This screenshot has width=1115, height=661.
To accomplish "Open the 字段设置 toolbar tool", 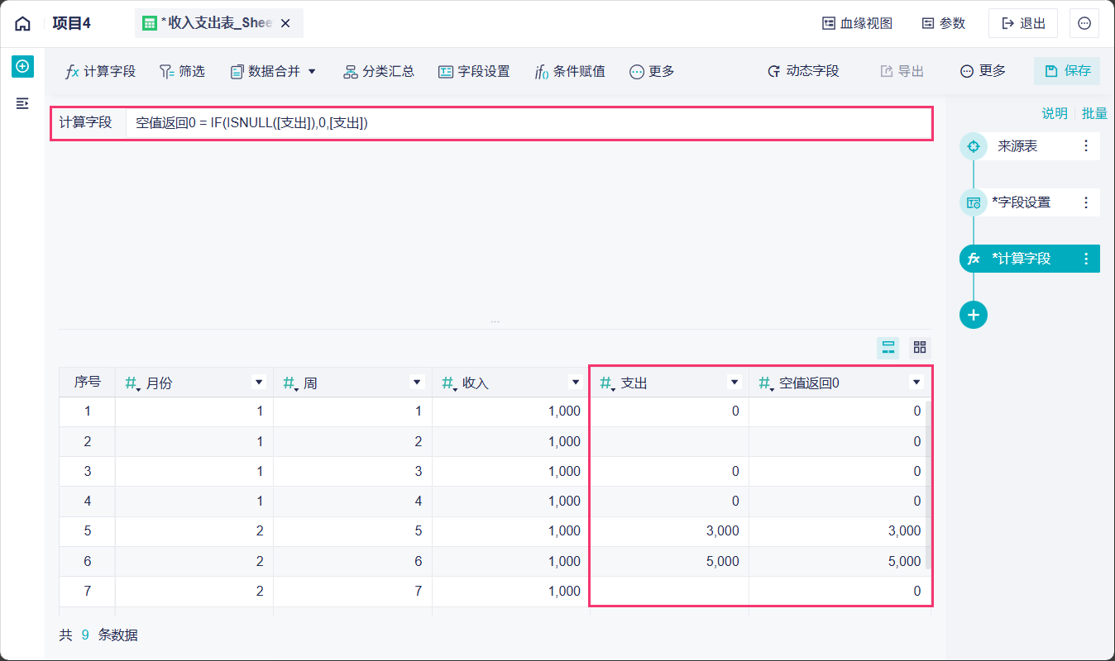I will tap(474, 71).
